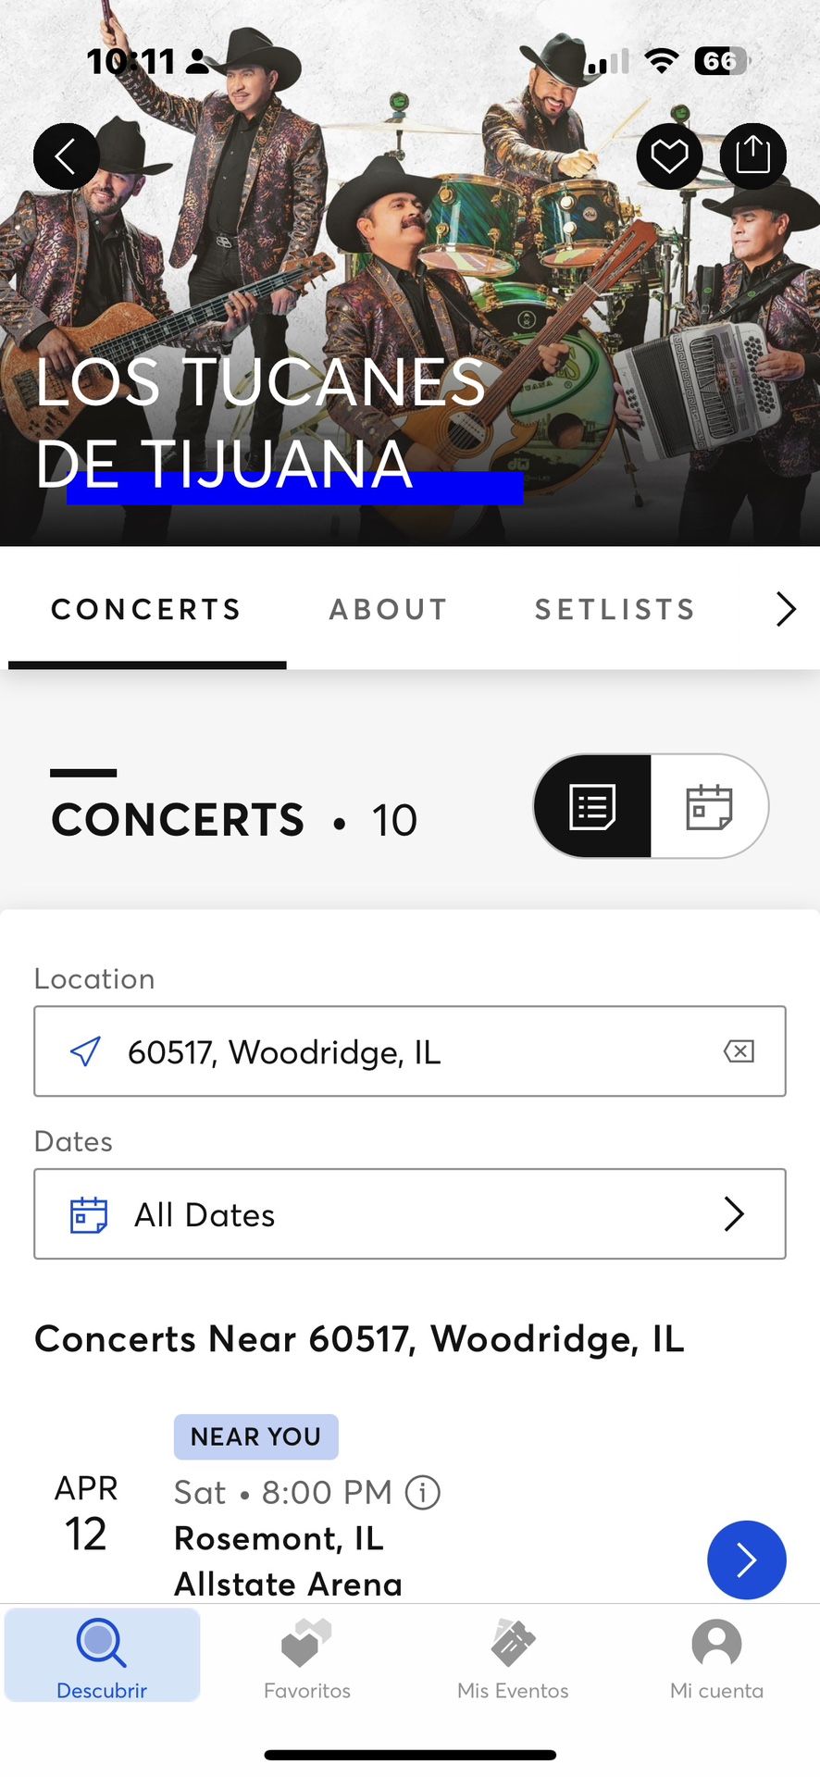Show more tabs with right chevron

click(786, 609)
